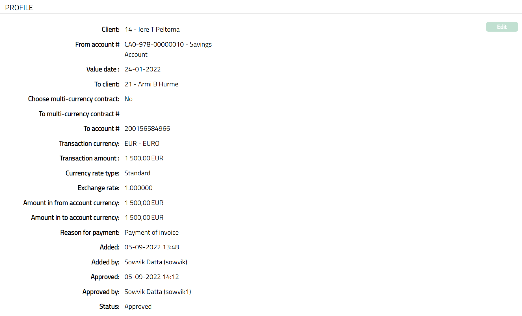This screenshot has width=522, height=316.
Task: Click the Status value Approved
Action: pos(138,306)
